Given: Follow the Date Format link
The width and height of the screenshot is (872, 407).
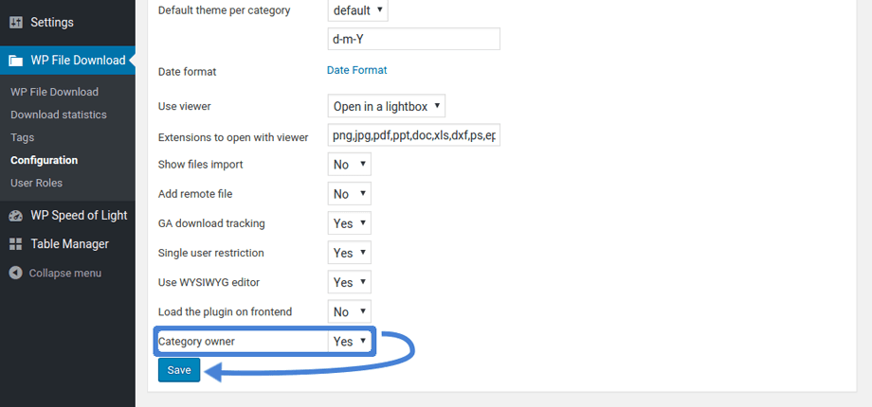Looking at the screenshot, I should (x=356, y=70).
